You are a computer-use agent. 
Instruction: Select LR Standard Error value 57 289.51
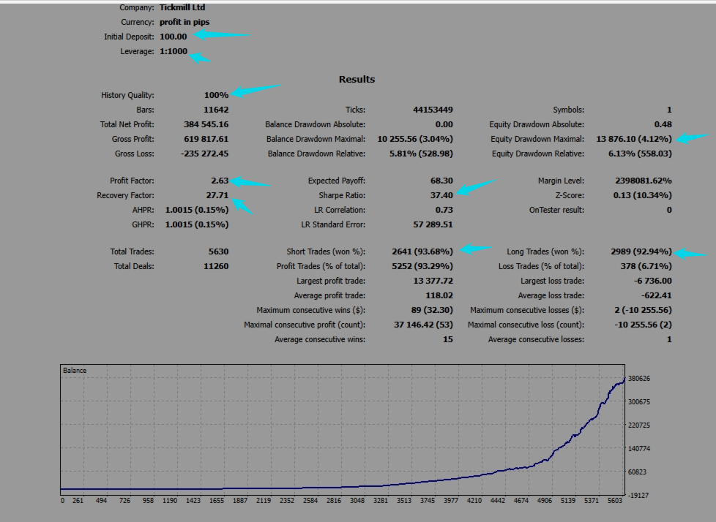click(433, 224)
